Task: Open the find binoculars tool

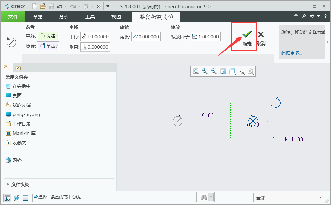Action: tap(204, 197)
